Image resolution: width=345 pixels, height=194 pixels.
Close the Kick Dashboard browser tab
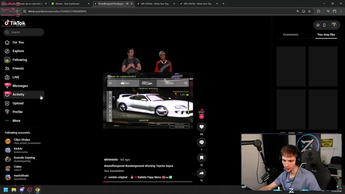click(x=89, y=4)
